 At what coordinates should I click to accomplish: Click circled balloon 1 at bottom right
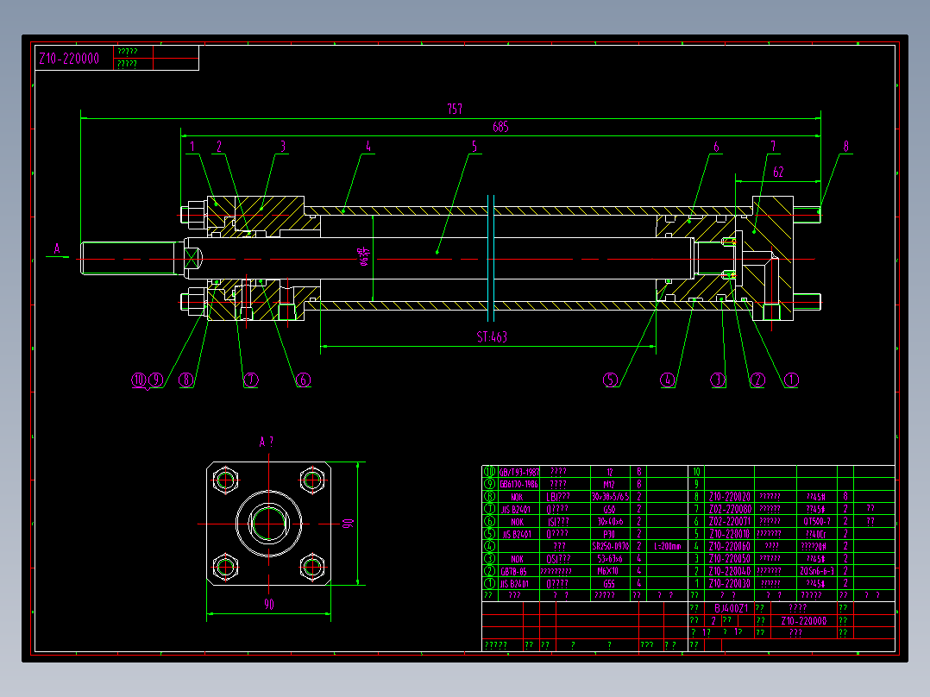[x=792, y=380]
